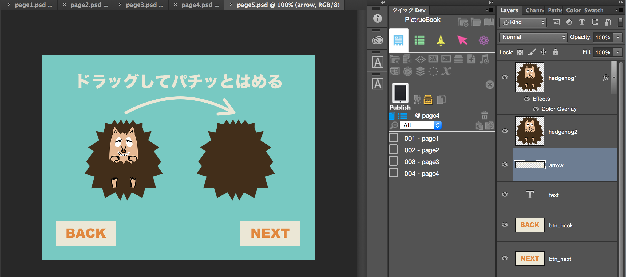
Task: Select the yellow rocket icon
Action: [441, 40]
